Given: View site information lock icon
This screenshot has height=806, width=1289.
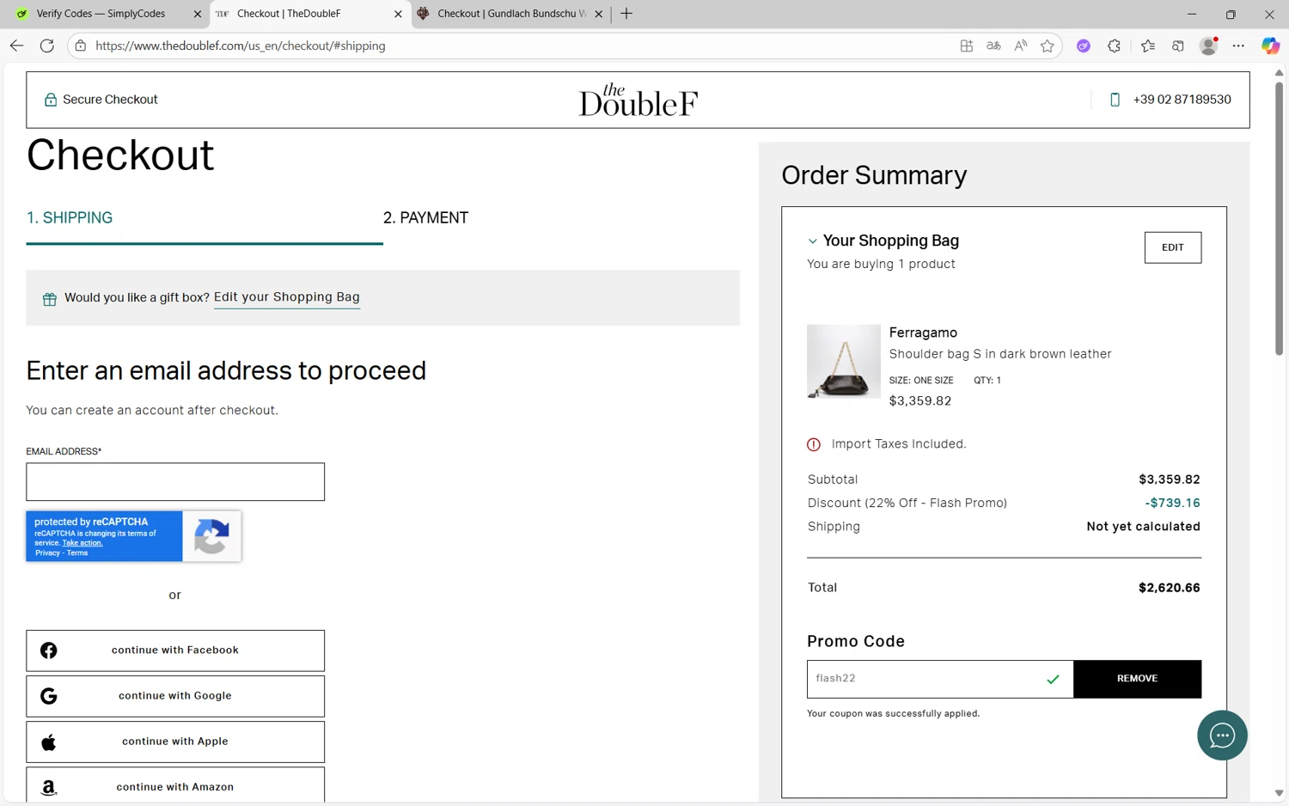Looking at the screenshot, I should point(81,46).
